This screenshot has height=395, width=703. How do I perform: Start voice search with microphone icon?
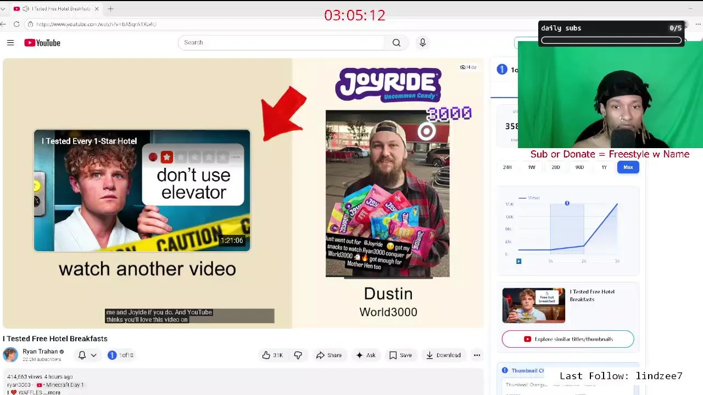(422, 42)
